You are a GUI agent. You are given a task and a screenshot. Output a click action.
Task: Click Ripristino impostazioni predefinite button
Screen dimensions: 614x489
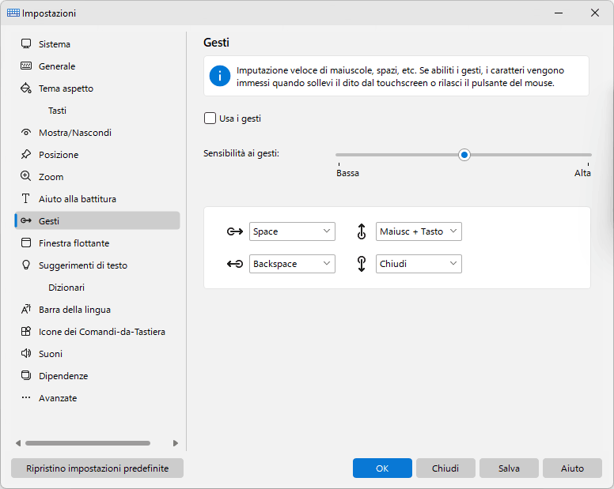[97, 468]
